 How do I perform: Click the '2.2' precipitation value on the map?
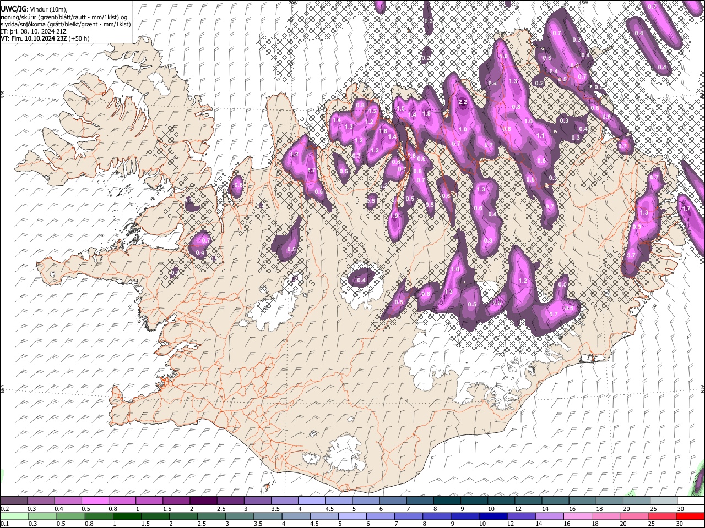pos(463,102)
